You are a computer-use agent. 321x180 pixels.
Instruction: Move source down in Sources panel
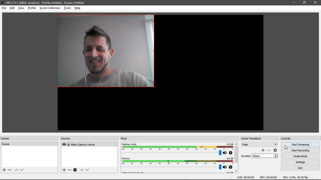tap(87, 170)
